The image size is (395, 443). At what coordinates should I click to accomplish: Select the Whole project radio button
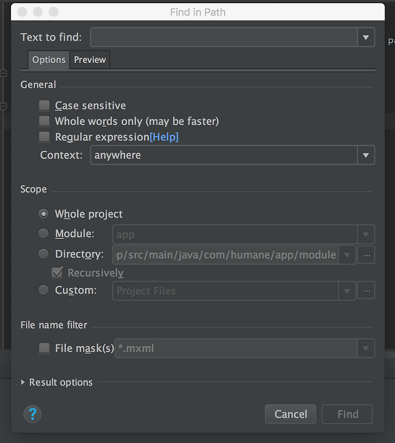[x=44, y=214]
